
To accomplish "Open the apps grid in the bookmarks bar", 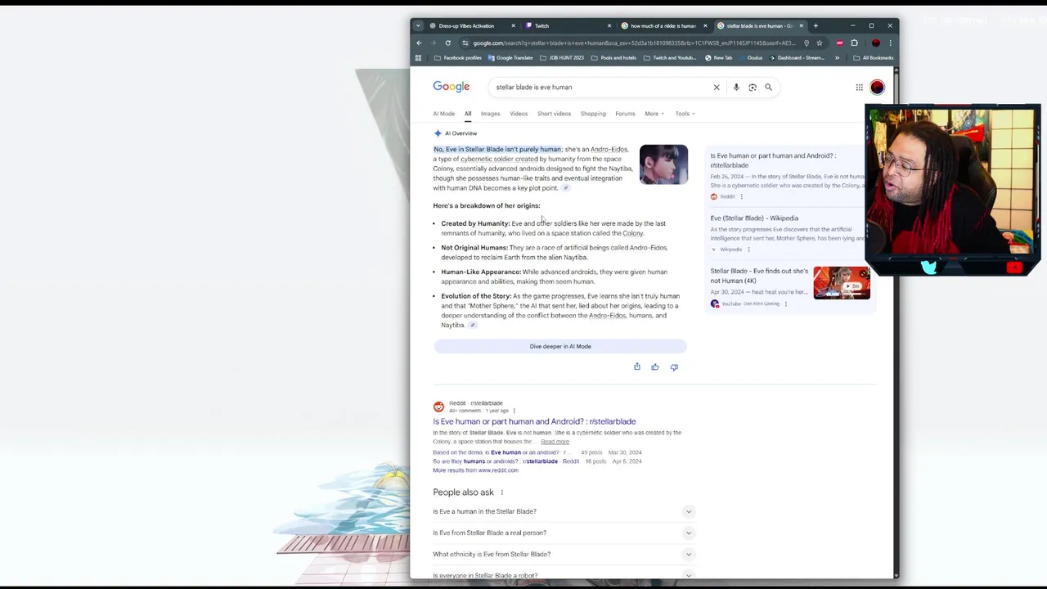I will coord(418,58).
